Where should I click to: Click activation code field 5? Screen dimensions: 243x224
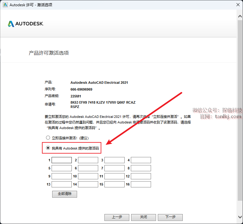click(62, 168)
